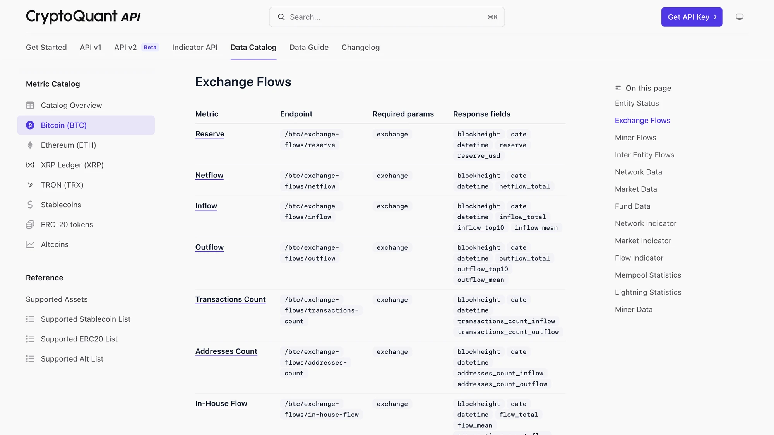Open the Addresses Count metric link

pos(226,351)
